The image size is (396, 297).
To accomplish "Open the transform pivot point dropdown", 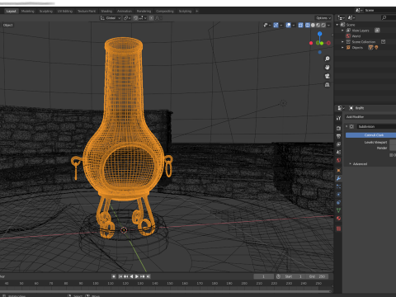I will [127, 18].
